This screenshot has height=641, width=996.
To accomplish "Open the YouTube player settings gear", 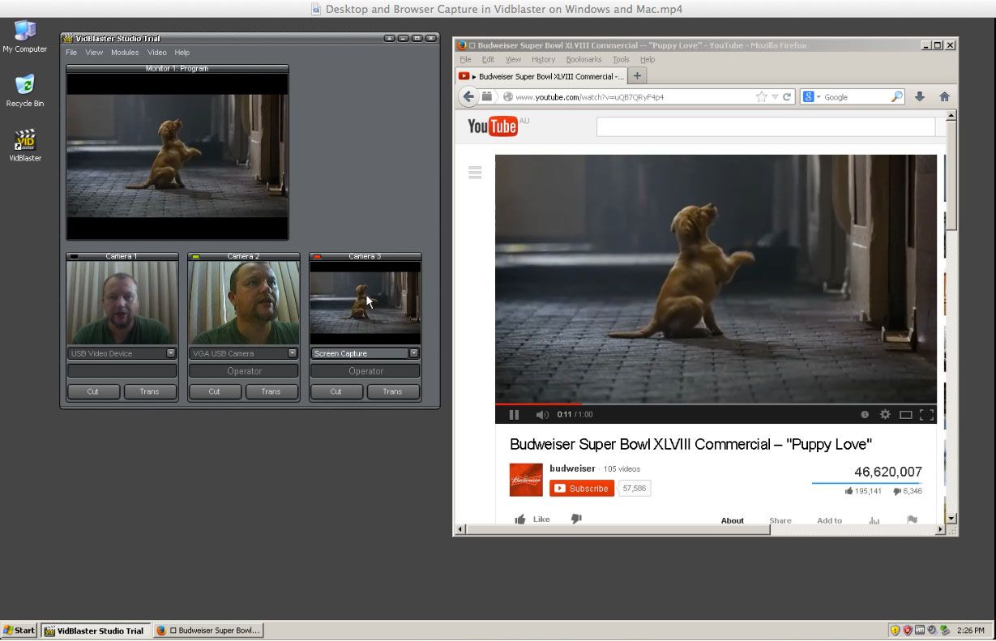I will (x=885, y=414).
